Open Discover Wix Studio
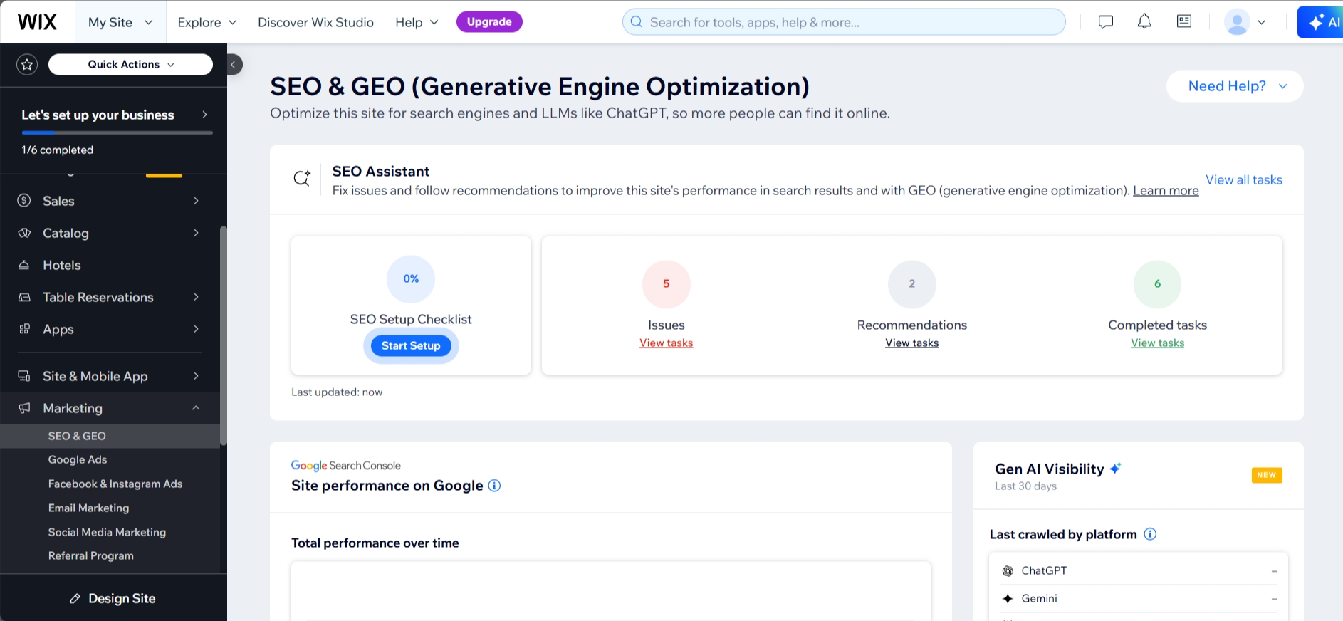1343x621 pixels. 315,22
